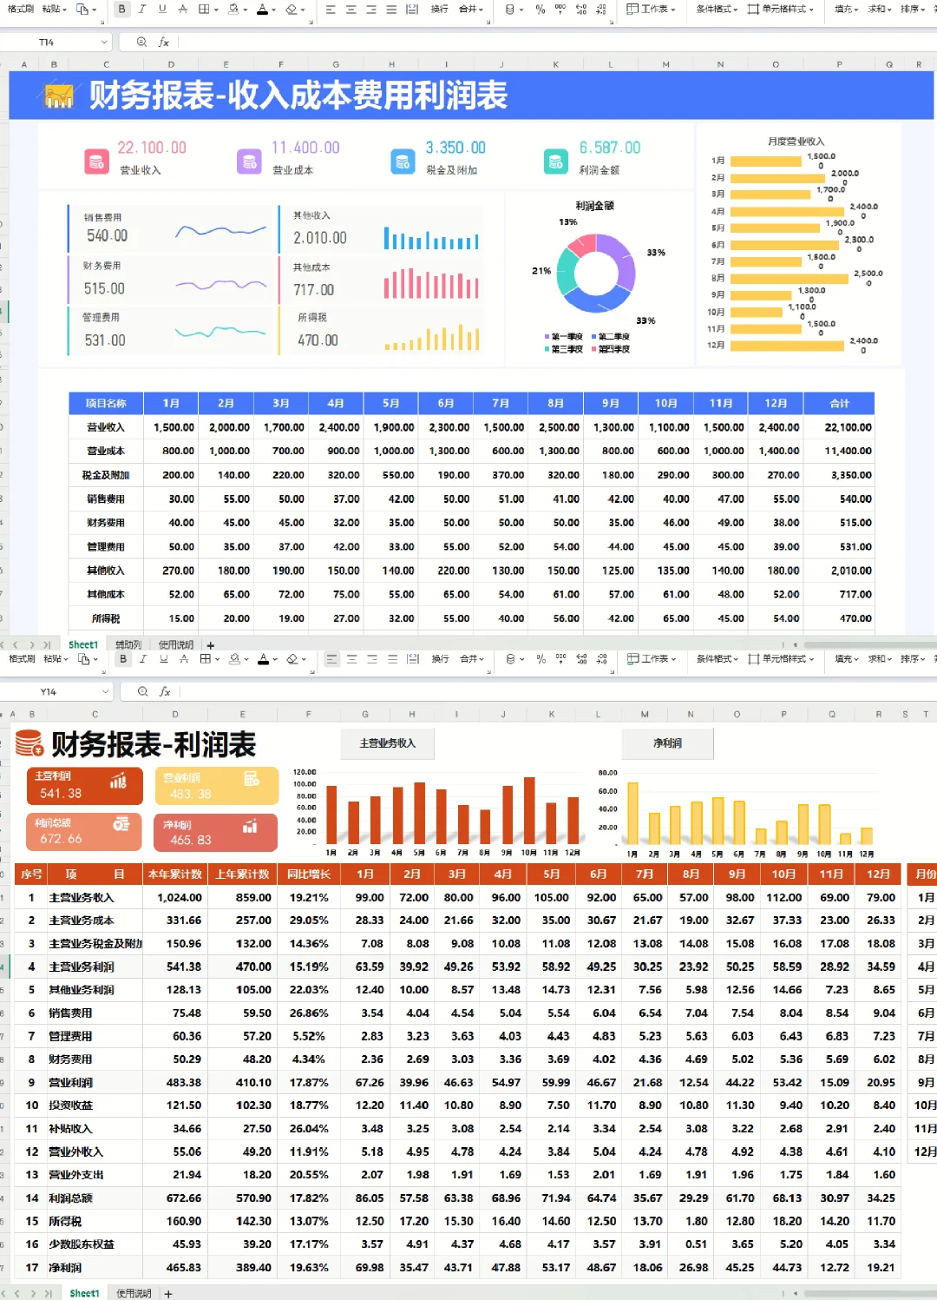The height and width of the screenshot is (1300, 937).
Task: Add new sheet with plus in upper window
Action: [210, 645]
